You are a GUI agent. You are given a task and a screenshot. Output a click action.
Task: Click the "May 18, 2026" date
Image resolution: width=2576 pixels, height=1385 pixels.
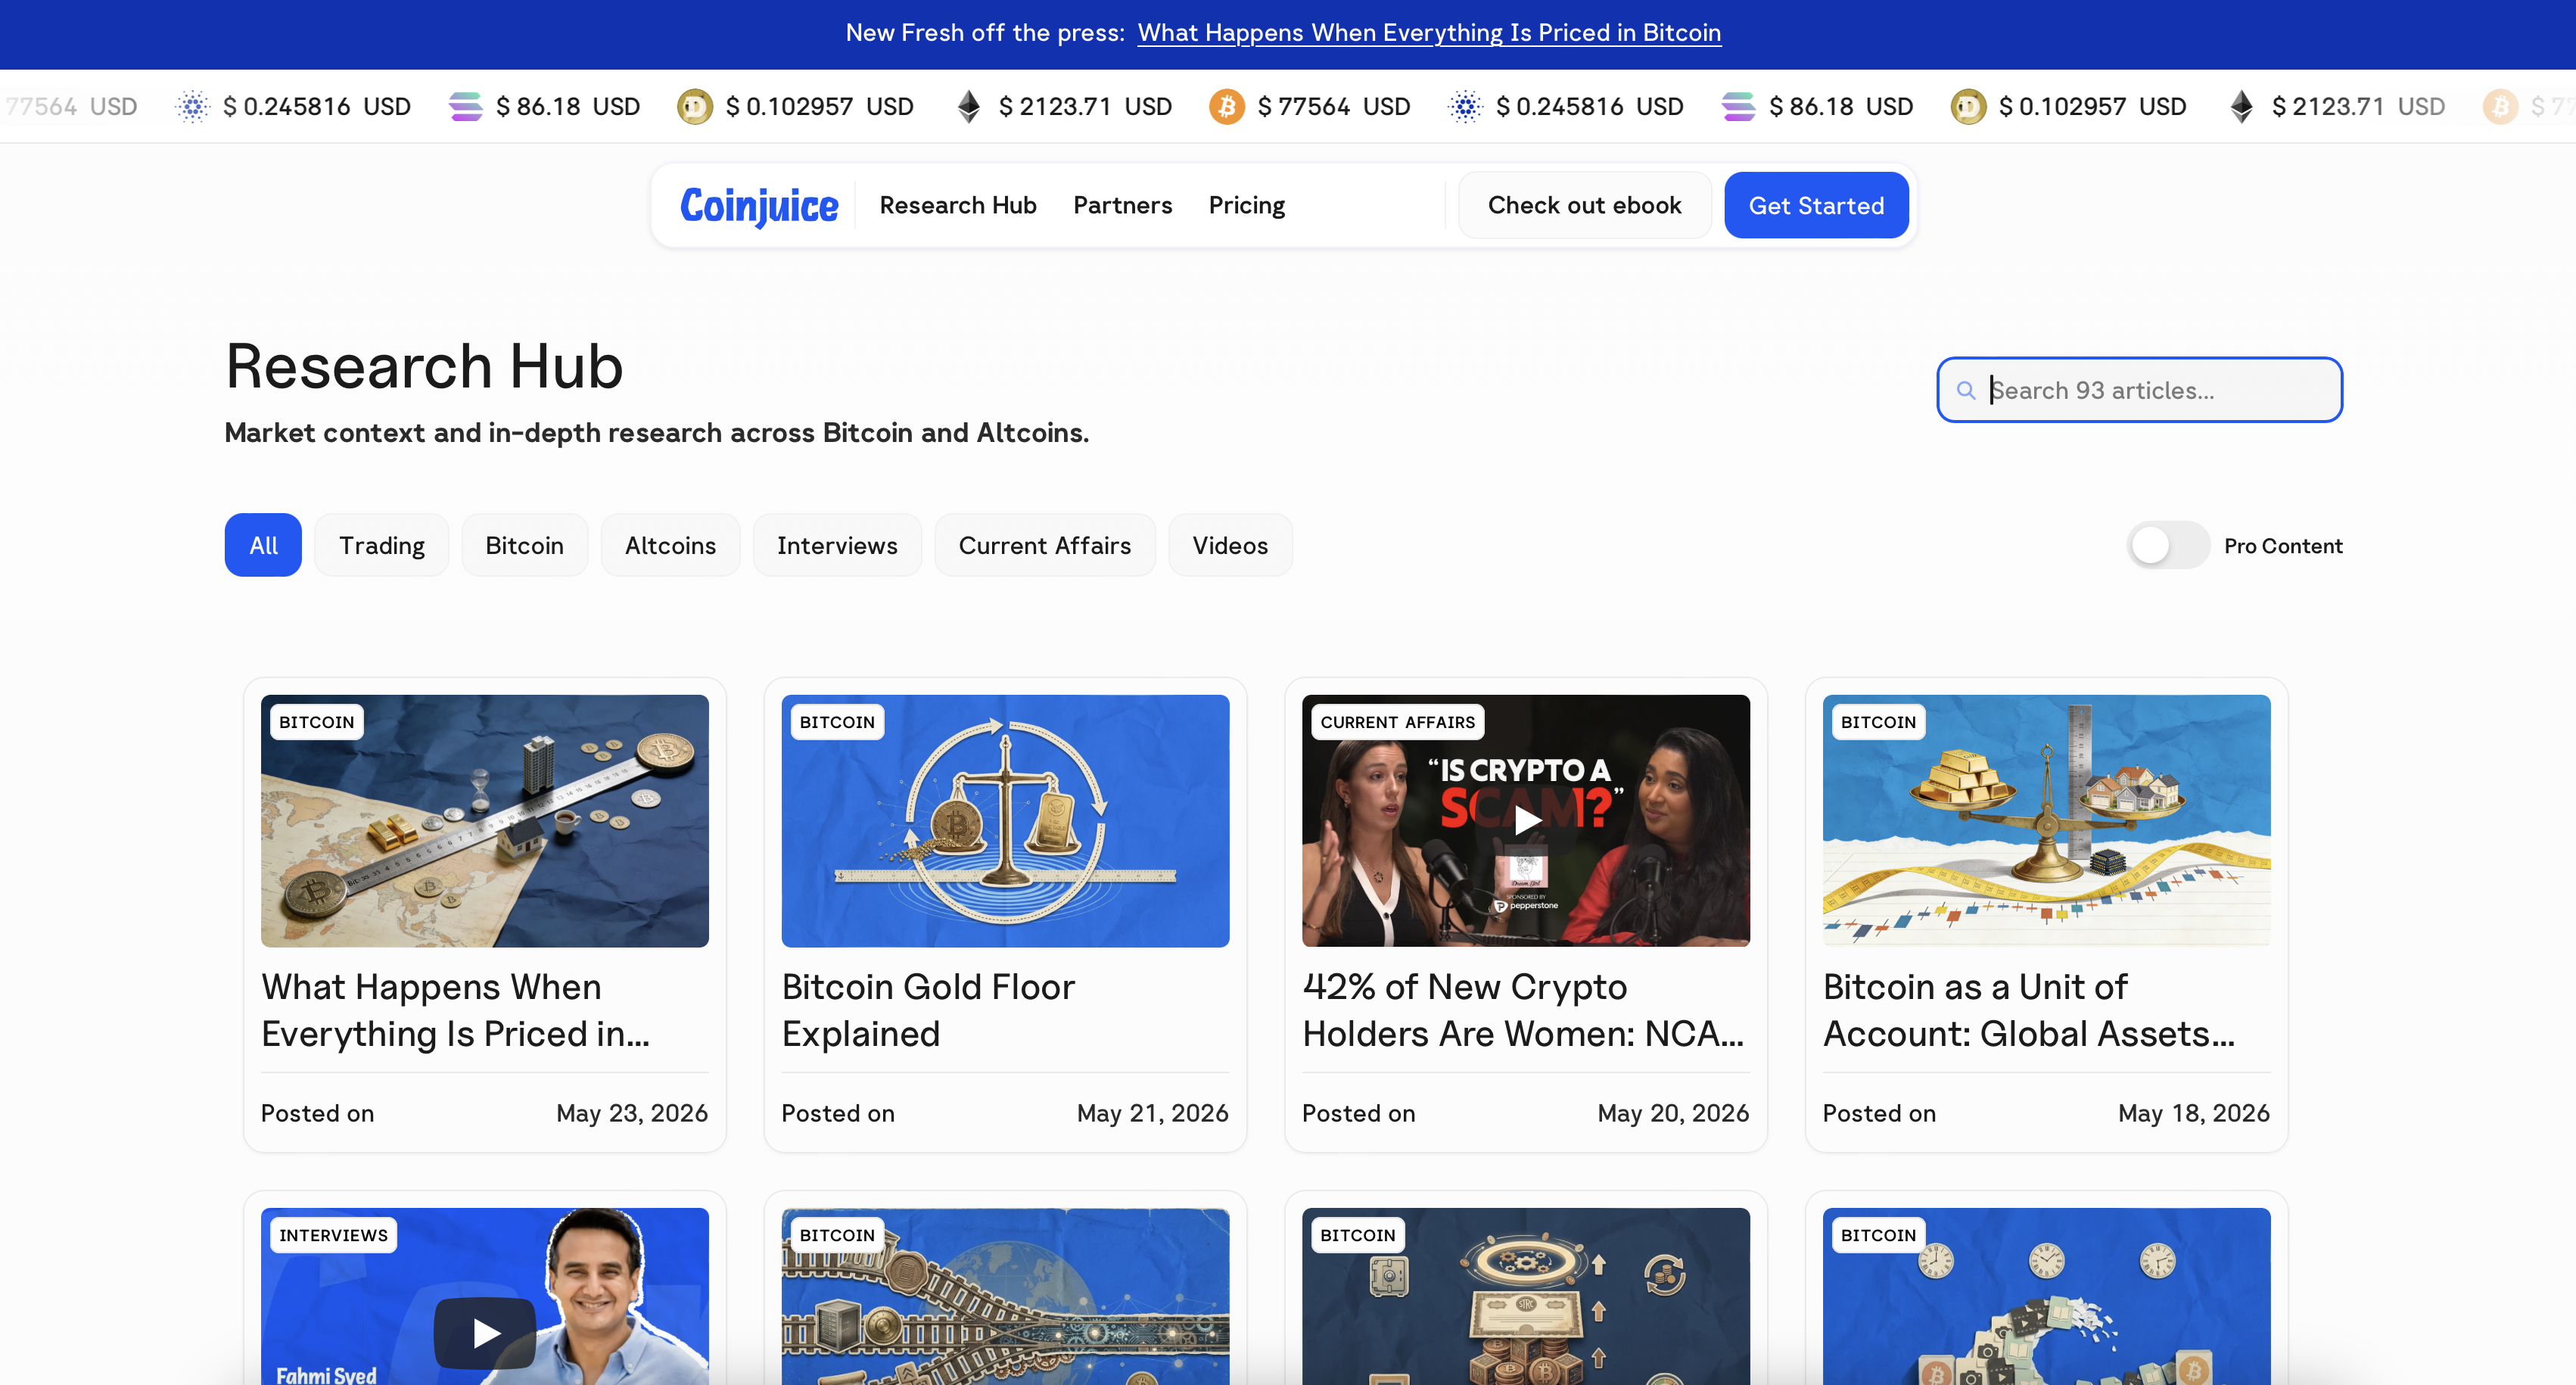(x=2194, y=1113)
